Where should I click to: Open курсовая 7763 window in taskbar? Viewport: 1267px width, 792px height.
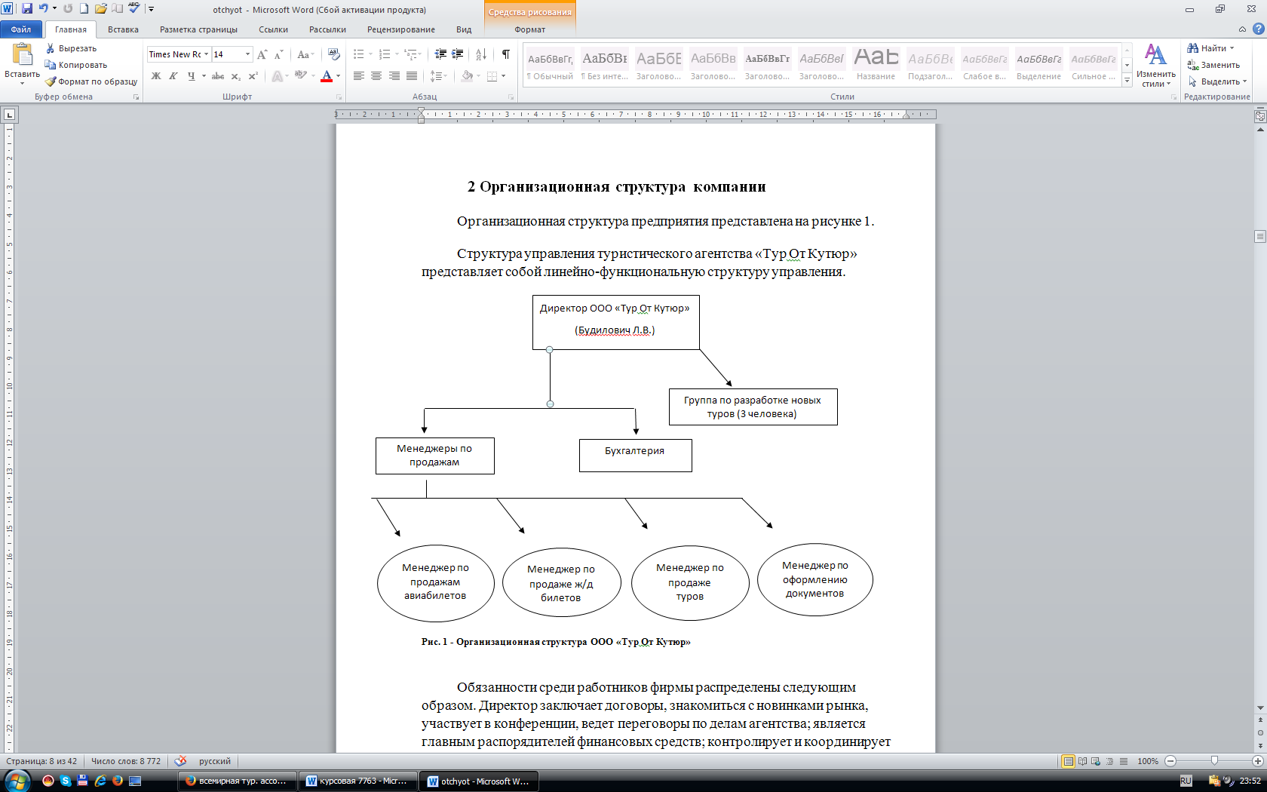[x=358, y=781]
